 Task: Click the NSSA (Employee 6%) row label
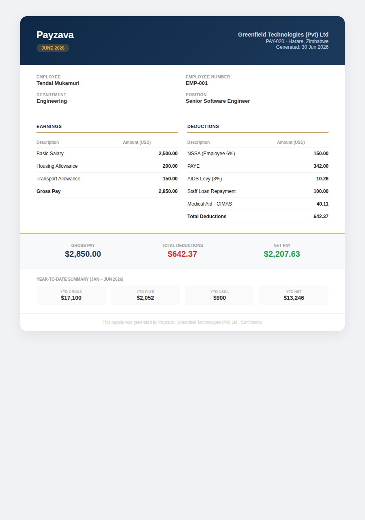pos(211,154)
